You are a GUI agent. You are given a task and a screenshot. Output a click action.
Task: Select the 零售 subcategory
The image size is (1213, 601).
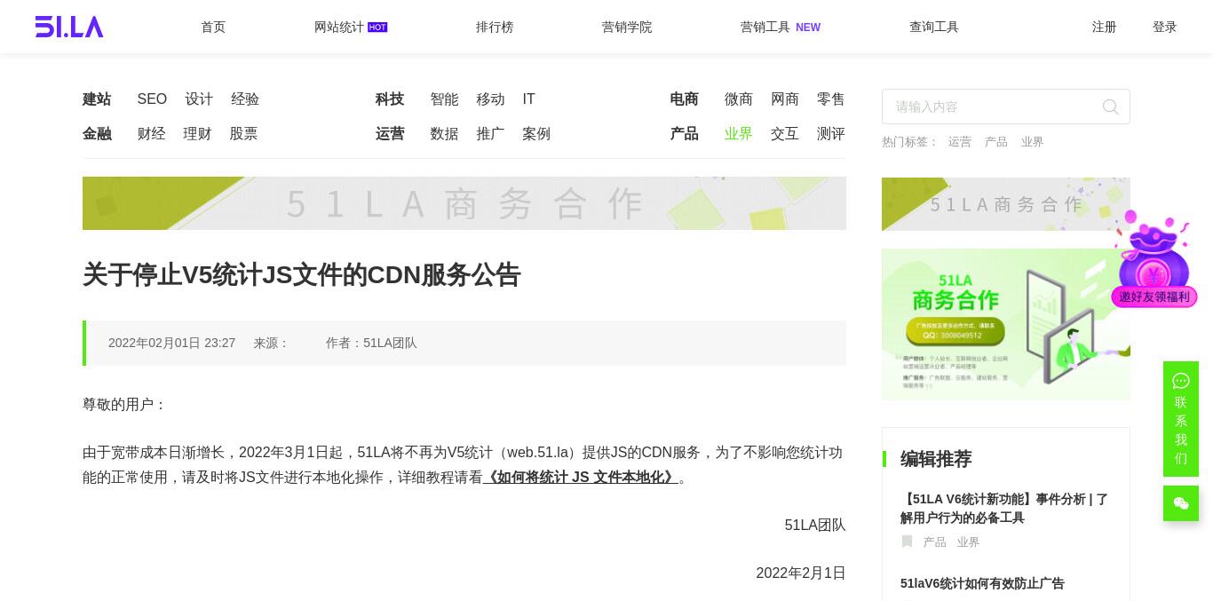click(831, 99)
